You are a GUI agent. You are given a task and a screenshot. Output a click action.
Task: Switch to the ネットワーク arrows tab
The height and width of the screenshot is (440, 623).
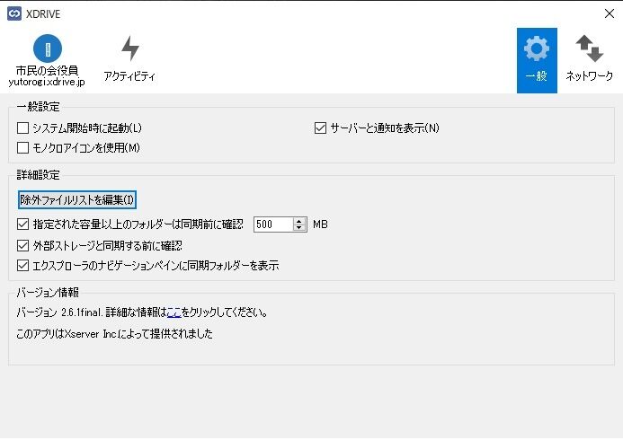coord(589,59)
